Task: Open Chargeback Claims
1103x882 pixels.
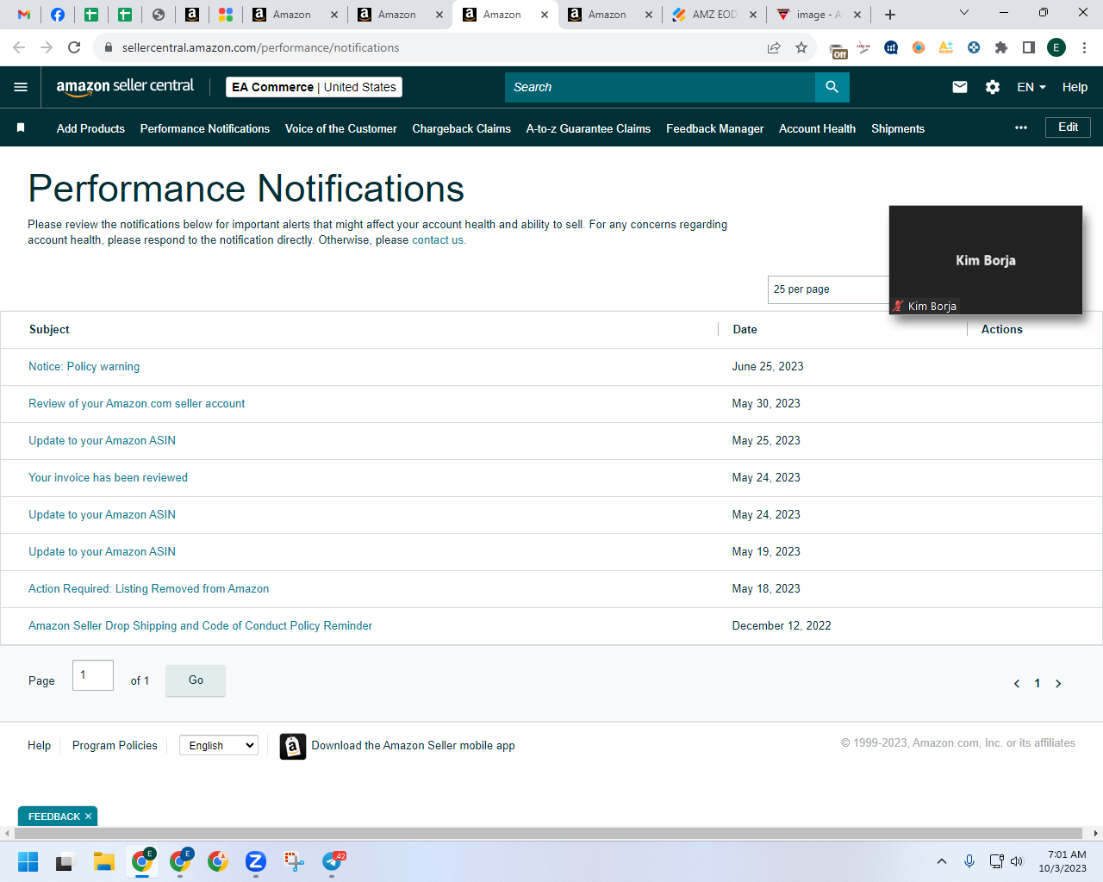Action: coord(462,128)
